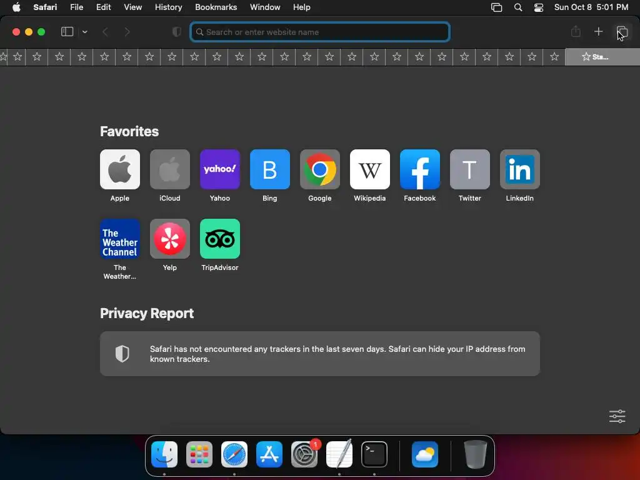
Task: Open The Weather Channel favorite
Action: [119, 239]
